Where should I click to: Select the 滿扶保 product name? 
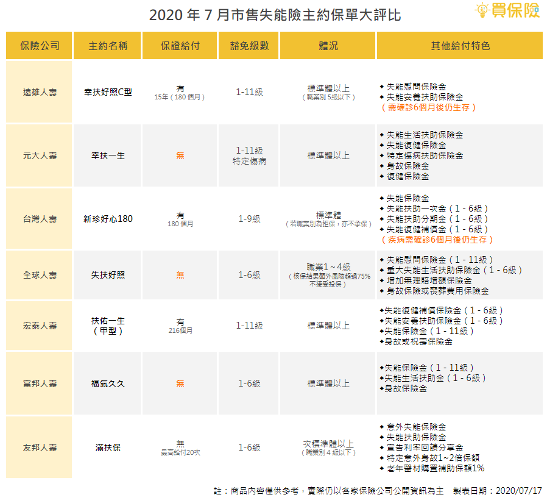pyautogui.click(x=108, y=448)
